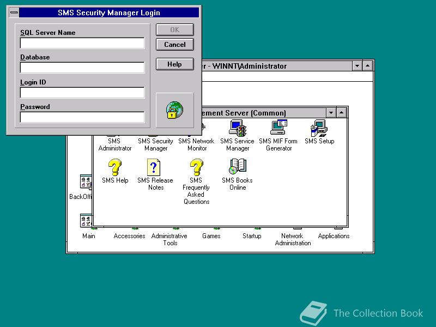Image resolution: width=436 pixels, height=327 pixels.
Task: Cancel the SMS Security Manager Login
Action: [174, 45]
